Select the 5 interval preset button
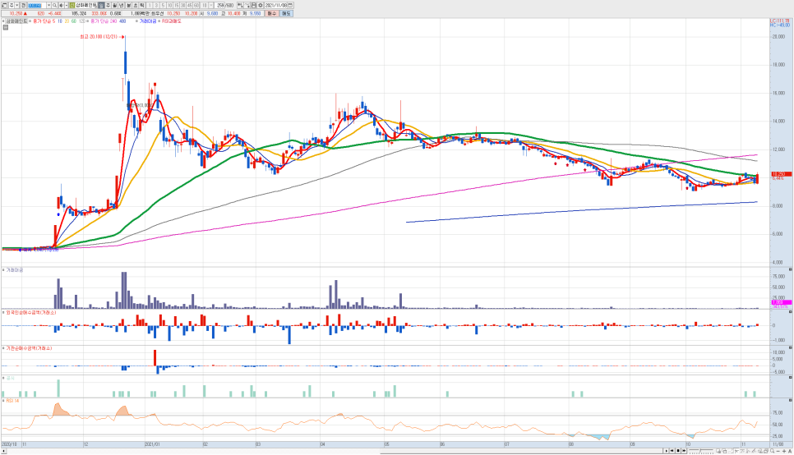The height and width of the screenshot is (455, 794). (163, 5)
